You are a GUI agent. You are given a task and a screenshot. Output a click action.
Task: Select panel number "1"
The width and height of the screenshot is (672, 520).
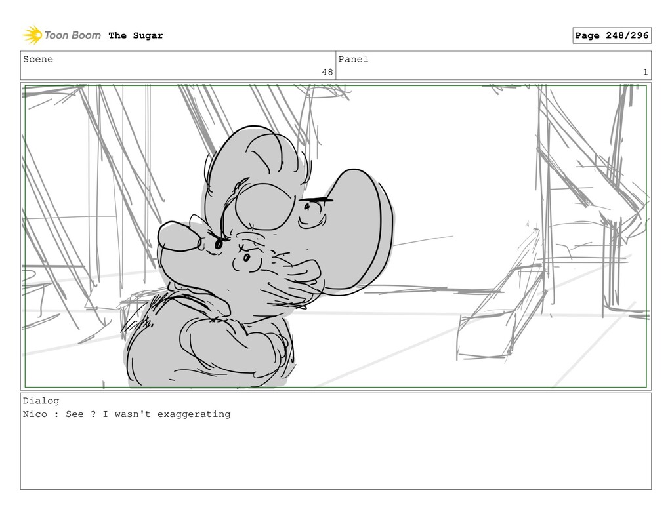645,72
